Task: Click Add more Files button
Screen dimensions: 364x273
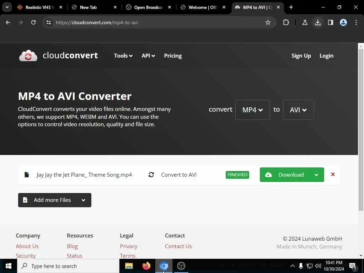Action: click(54, 200)
